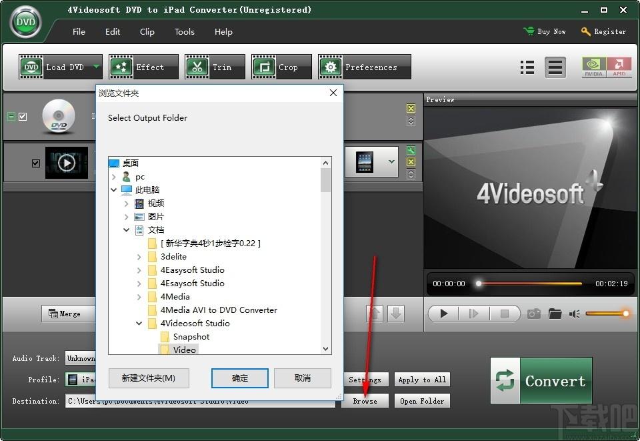Expand the 视频 tree node
Screen dimensions: 640x441
coord(127,203)
